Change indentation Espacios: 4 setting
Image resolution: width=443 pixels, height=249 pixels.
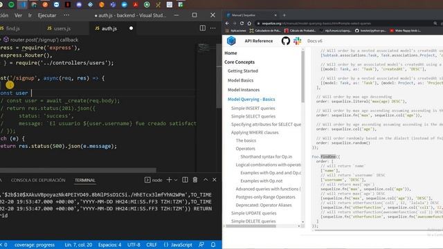click(x=109, y=245)
